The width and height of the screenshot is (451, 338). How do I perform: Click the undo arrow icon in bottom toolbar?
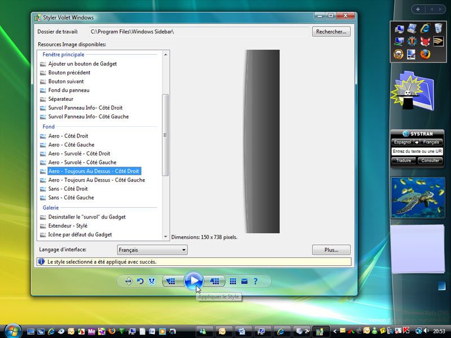(140, 281)
